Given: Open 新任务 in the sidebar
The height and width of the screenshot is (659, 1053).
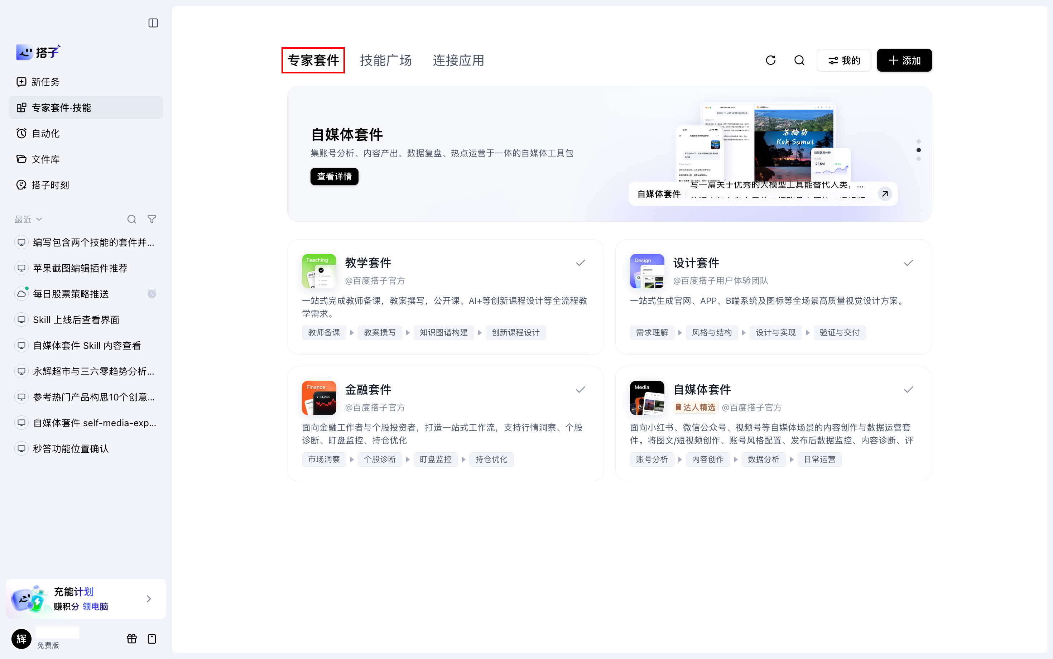Looking at the screenshot, I should click(86, 82).
